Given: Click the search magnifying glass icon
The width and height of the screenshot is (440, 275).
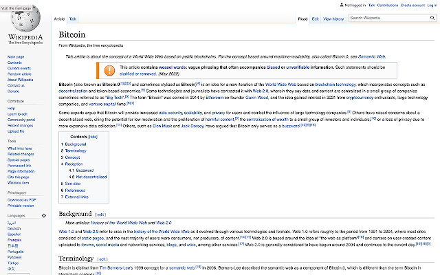Looking at the screenshot, I should [x=431, y=19].
